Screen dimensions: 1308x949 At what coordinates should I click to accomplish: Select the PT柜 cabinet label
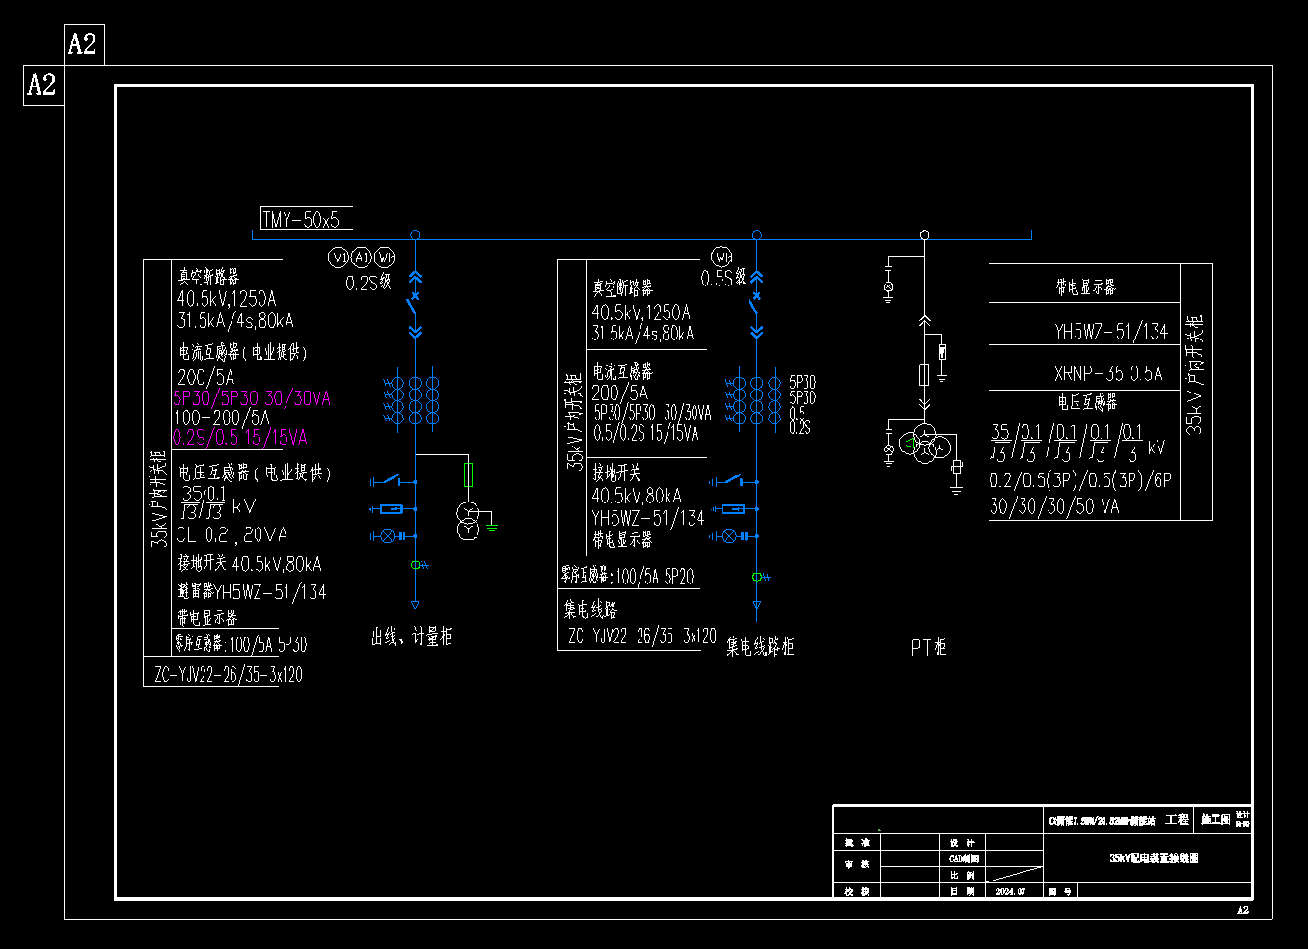929,647
